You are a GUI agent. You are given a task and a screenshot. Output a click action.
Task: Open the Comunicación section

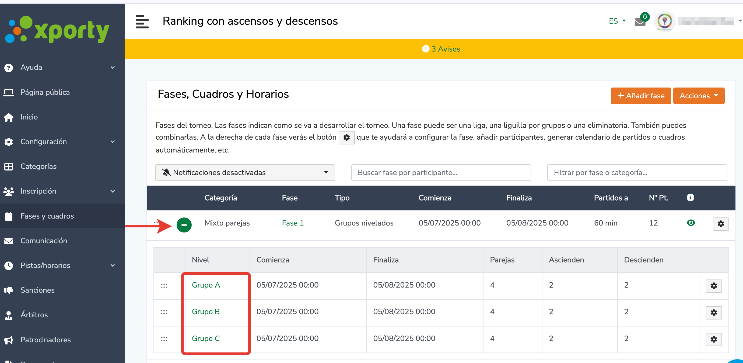44,241
